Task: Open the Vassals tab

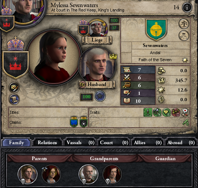Action: [x=81, y=143]
